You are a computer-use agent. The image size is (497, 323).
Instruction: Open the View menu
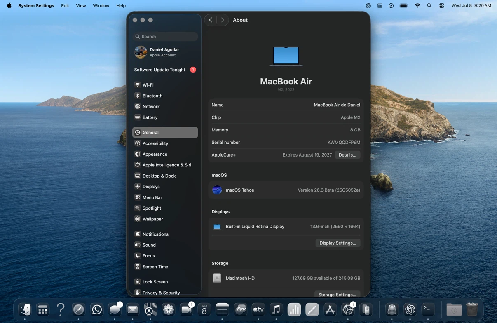pos(81,6)
